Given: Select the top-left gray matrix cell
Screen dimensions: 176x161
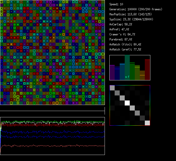Looking at the screenshot, I should [x=112, y=88].
